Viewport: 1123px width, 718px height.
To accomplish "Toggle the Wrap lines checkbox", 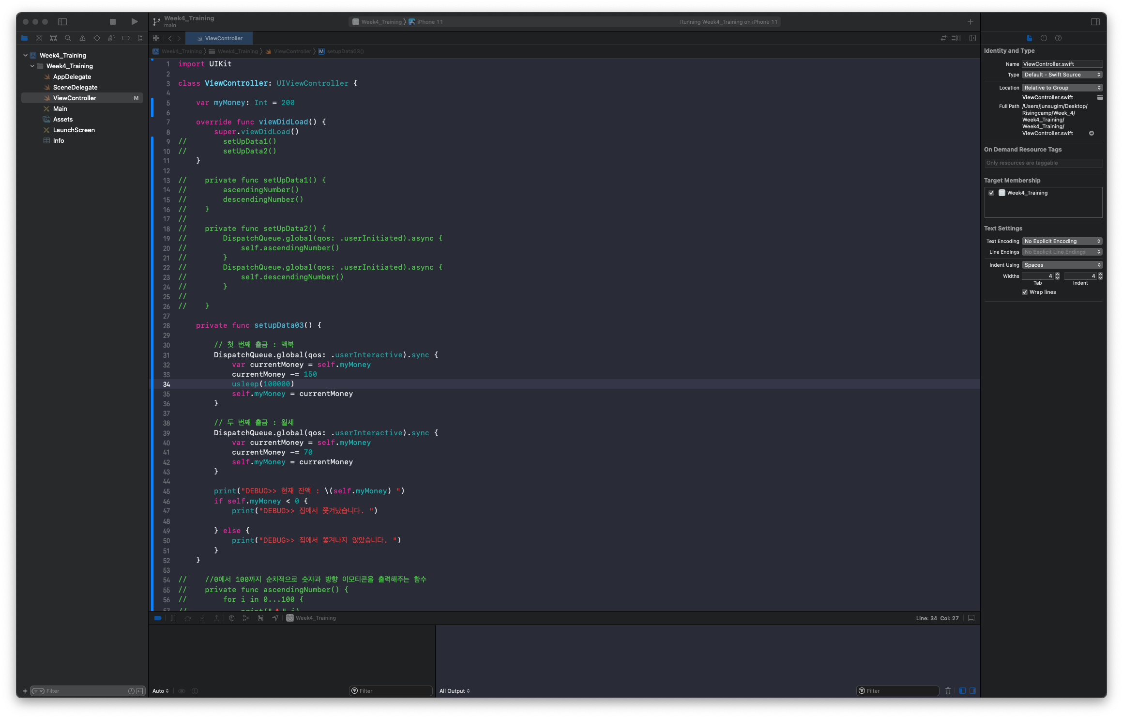I will [x=1025, y=292].
